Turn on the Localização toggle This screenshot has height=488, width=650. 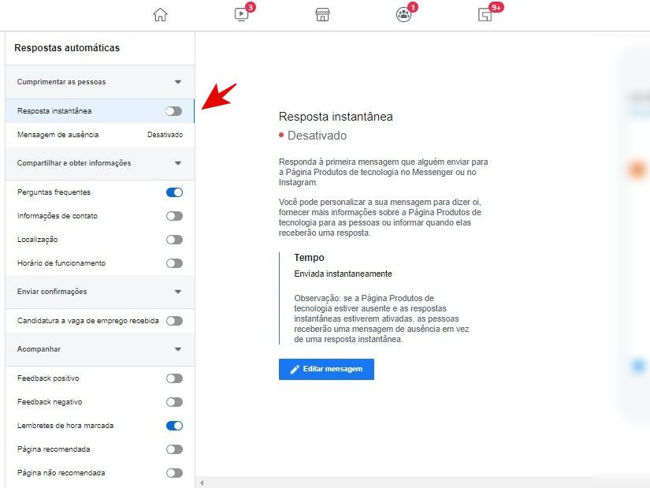coord(174,240)
